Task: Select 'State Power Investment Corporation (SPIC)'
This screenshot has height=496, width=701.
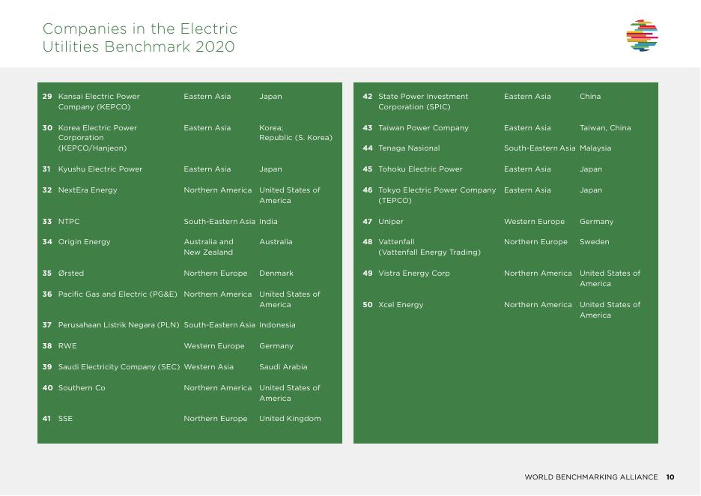Action: point(423,102)
